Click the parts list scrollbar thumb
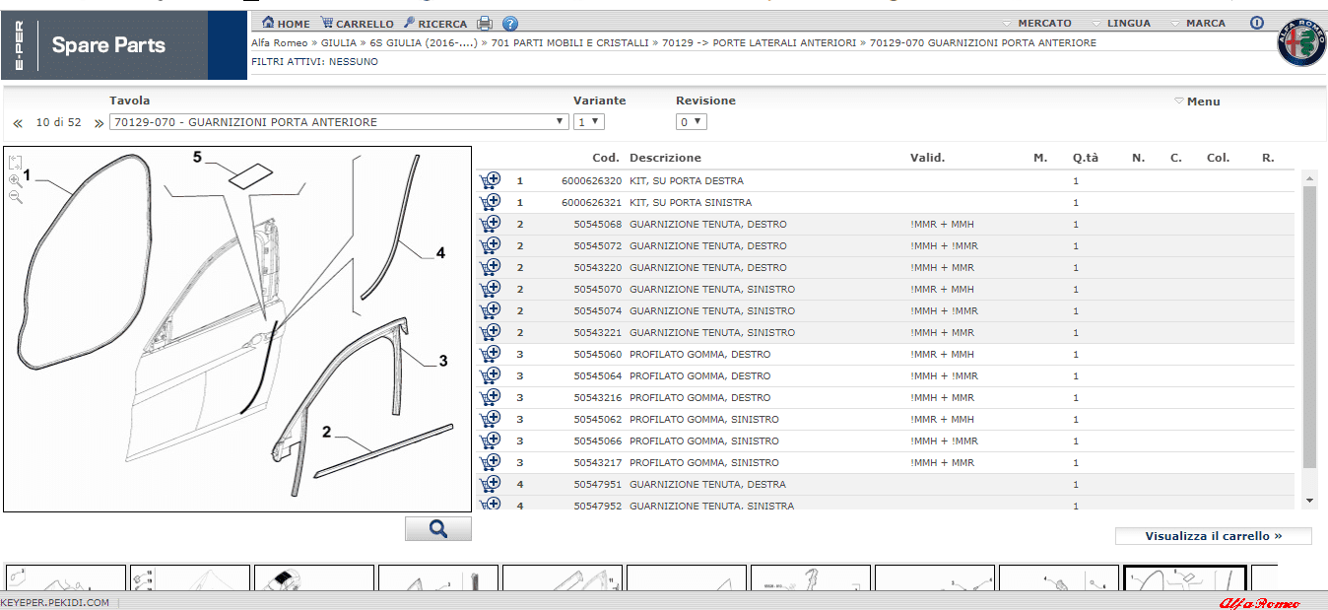Screen dimensions: 1328x610 [1309, 325]
